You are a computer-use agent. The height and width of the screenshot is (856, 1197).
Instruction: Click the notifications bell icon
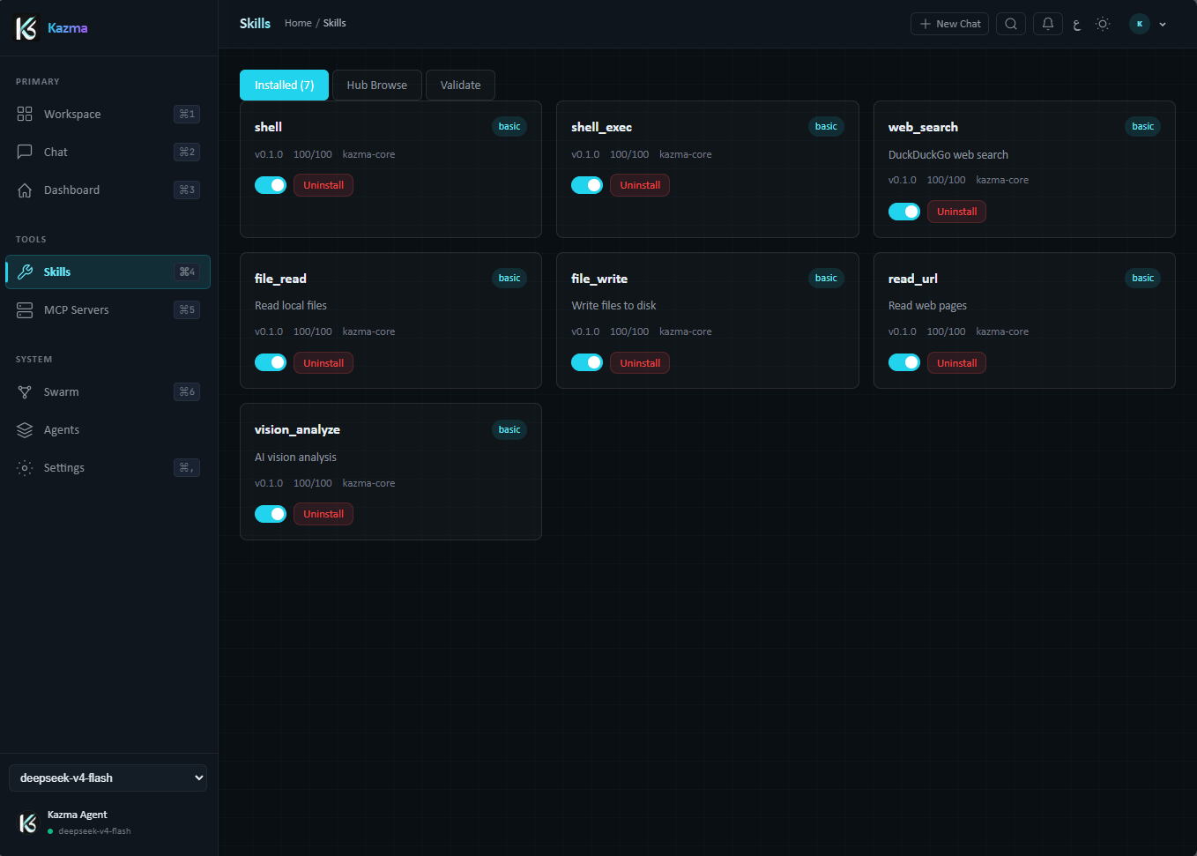[x=1048, y=24]
